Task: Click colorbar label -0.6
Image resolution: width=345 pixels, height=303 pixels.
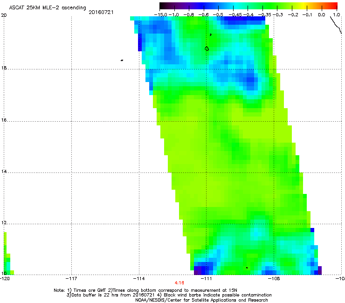Action: [x=204, y=15]
